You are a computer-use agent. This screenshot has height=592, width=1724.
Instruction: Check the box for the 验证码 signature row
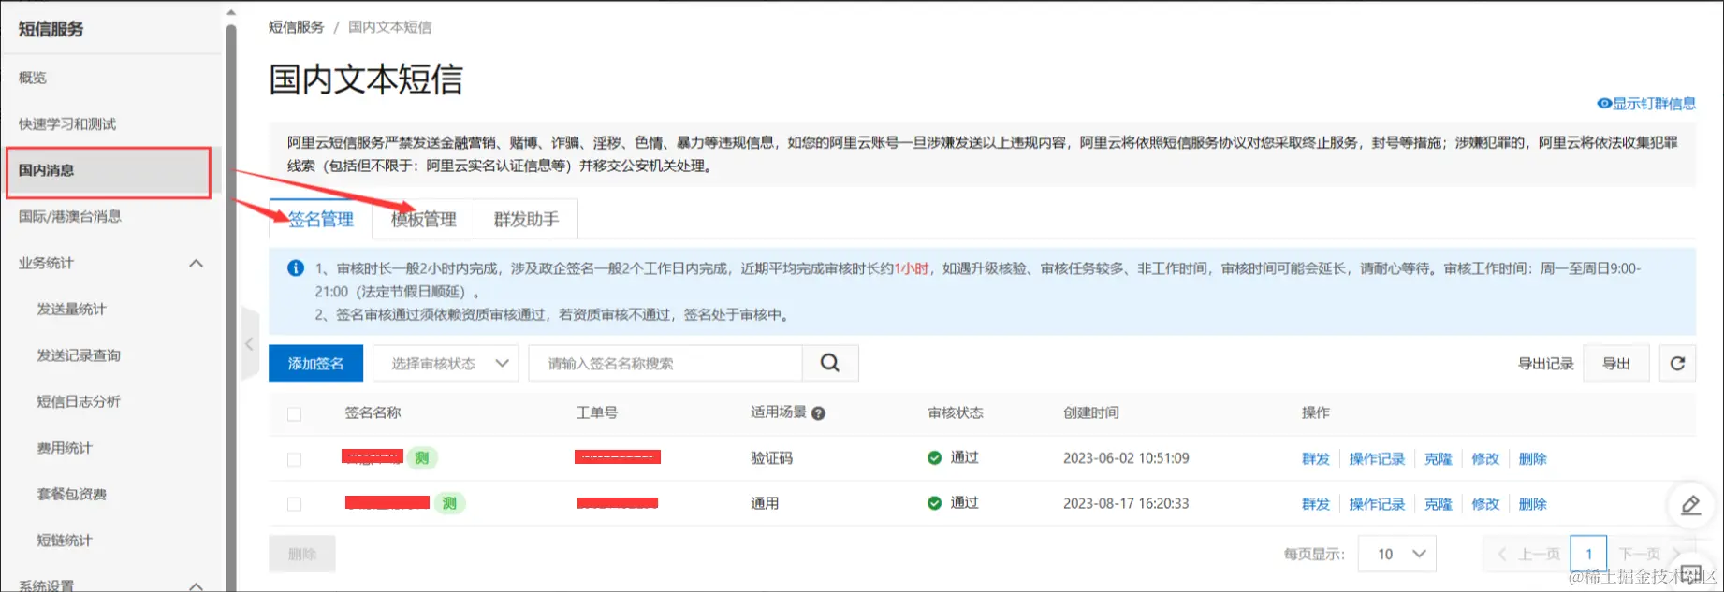point(294,459)
